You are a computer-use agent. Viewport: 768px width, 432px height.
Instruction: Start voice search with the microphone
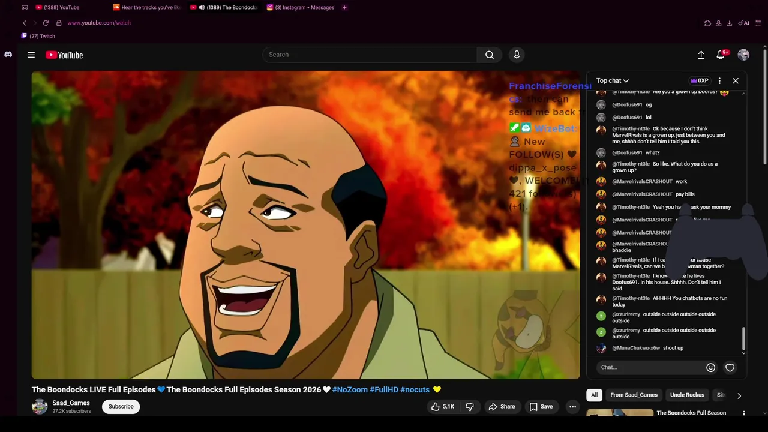(x=517, y=55)
